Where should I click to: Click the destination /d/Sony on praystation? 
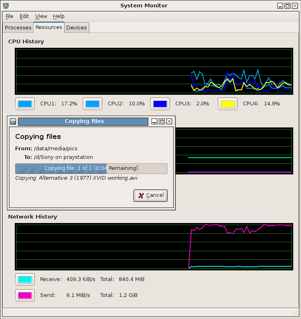click(63, 157)
